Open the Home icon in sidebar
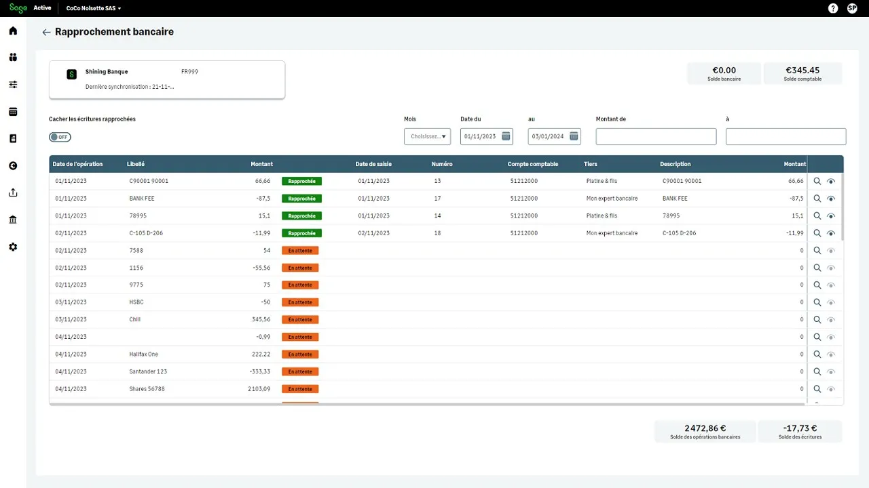Screen dimensions: 869x488 (13, 30)
